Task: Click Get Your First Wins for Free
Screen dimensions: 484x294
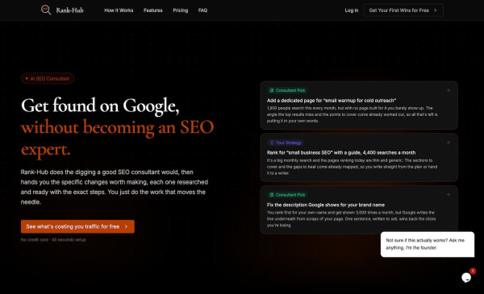Action: pyautogui.click(x=403, y=10)
